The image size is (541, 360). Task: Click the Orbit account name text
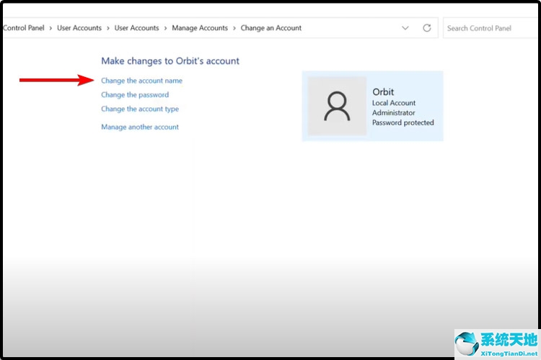pos(383,92)
